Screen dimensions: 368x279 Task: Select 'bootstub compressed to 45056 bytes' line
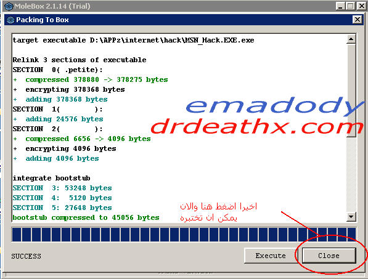pos(86,217)
